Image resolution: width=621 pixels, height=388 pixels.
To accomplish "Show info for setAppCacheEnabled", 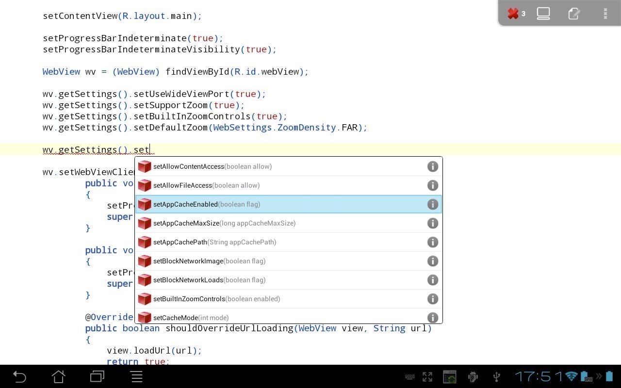I will 432,204.
